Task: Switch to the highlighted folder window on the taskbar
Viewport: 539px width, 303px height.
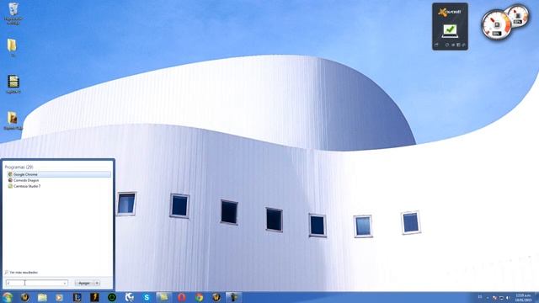Action: click(164, 297)
